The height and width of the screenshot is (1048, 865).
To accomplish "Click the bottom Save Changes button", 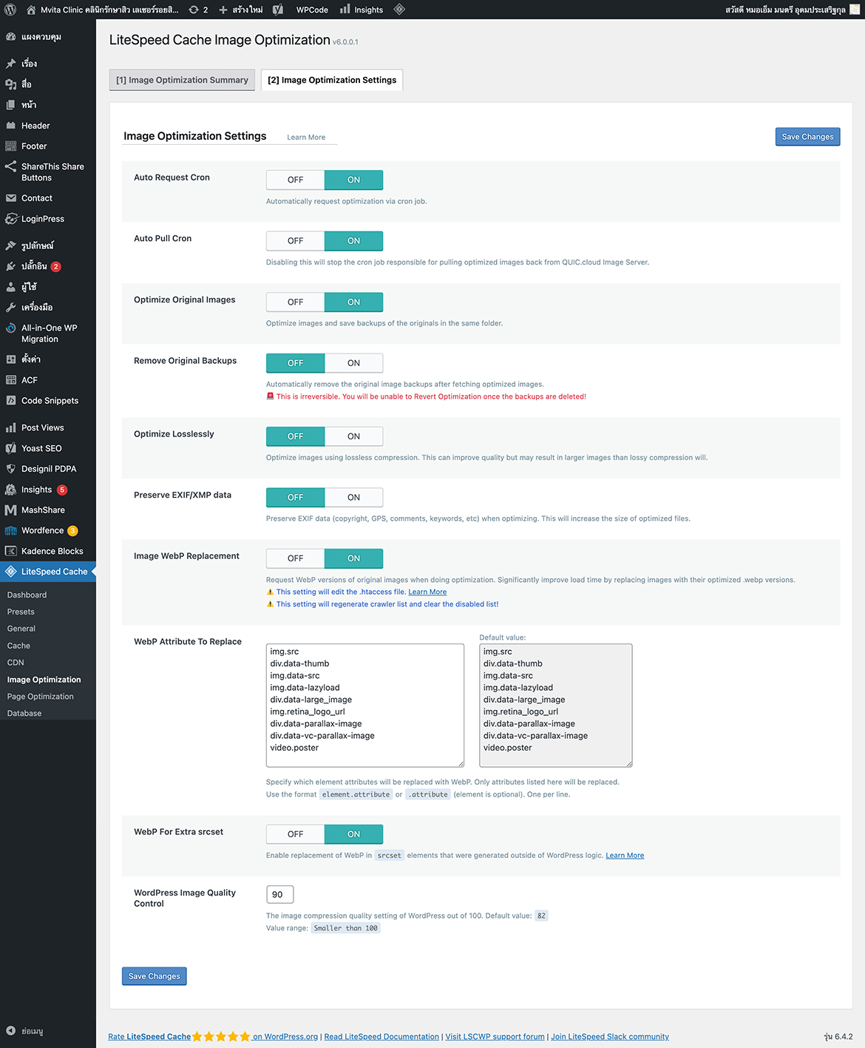I will coord(155,976).
